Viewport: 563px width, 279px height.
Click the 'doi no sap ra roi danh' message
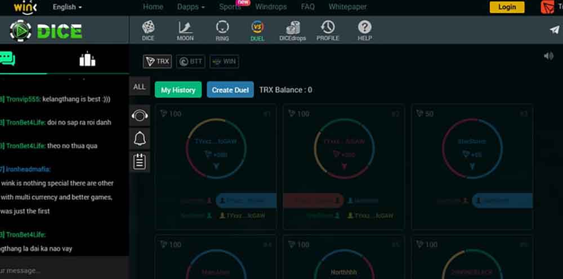click(79, 122)
